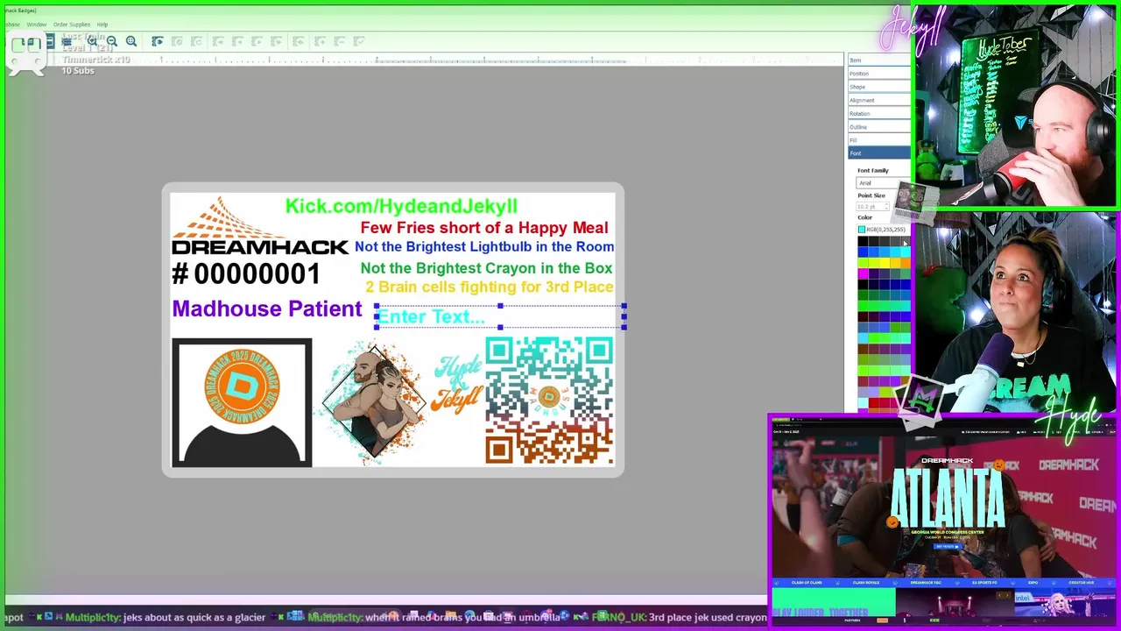1121x631 pixels.
Task: Click the current color RGB(0,255,255) swatch
Action: 861,230
